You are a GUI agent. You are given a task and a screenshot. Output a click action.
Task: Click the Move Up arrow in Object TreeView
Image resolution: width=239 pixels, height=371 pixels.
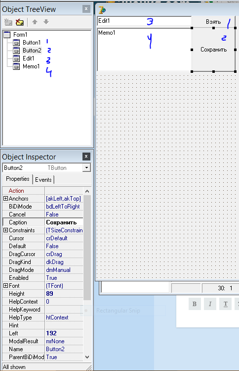(35, 22)
